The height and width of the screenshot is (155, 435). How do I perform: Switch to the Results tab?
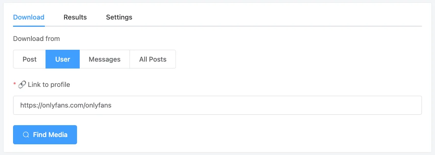(75, 17)
